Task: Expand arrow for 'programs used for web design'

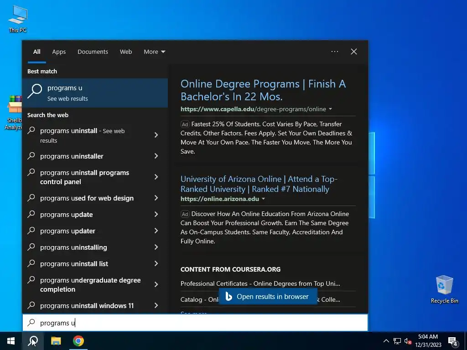Action: [156, 198]
